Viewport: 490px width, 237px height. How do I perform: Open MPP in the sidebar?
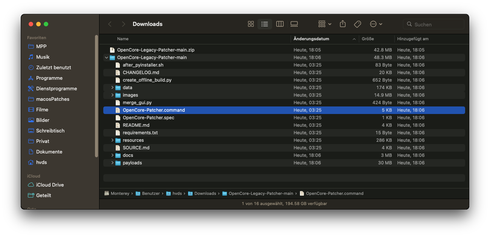(41, 46)
